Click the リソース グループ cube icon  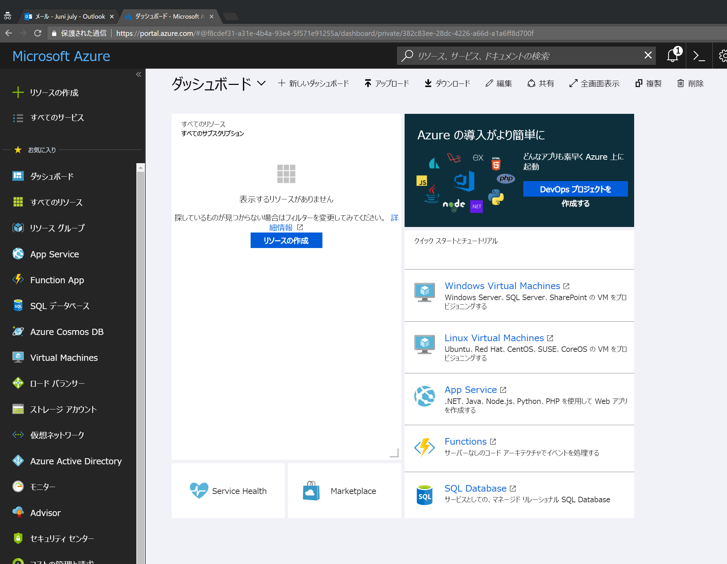18,228
